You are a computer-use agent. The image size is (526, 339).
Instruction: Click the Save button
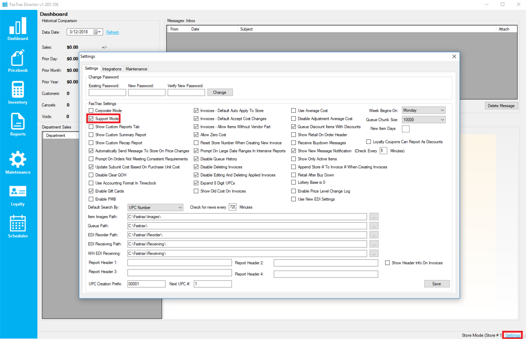(437, 284)
